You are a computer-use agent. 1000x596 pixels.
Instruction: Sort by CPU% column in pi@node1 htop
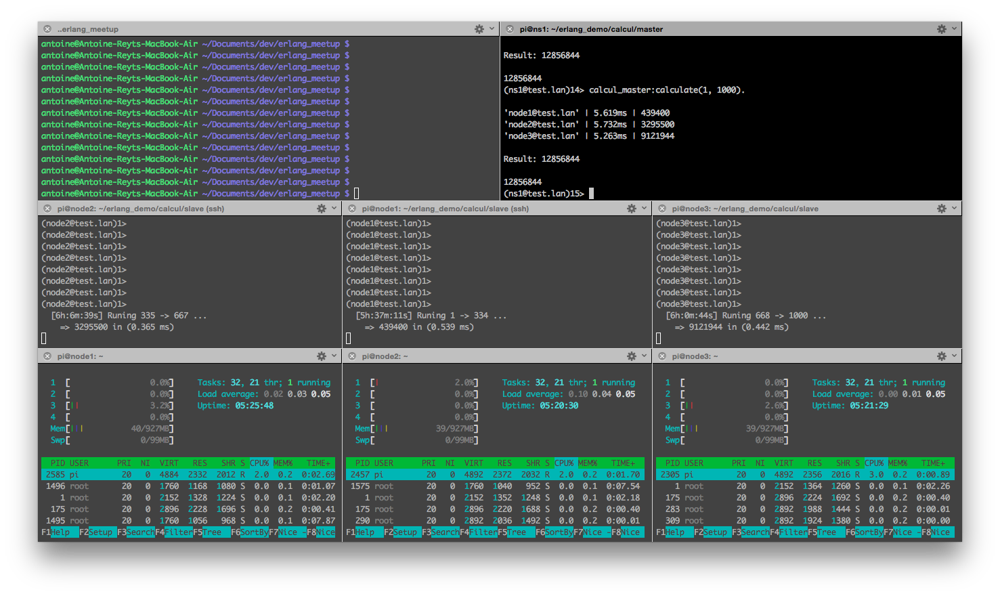(x=259, y=463)
